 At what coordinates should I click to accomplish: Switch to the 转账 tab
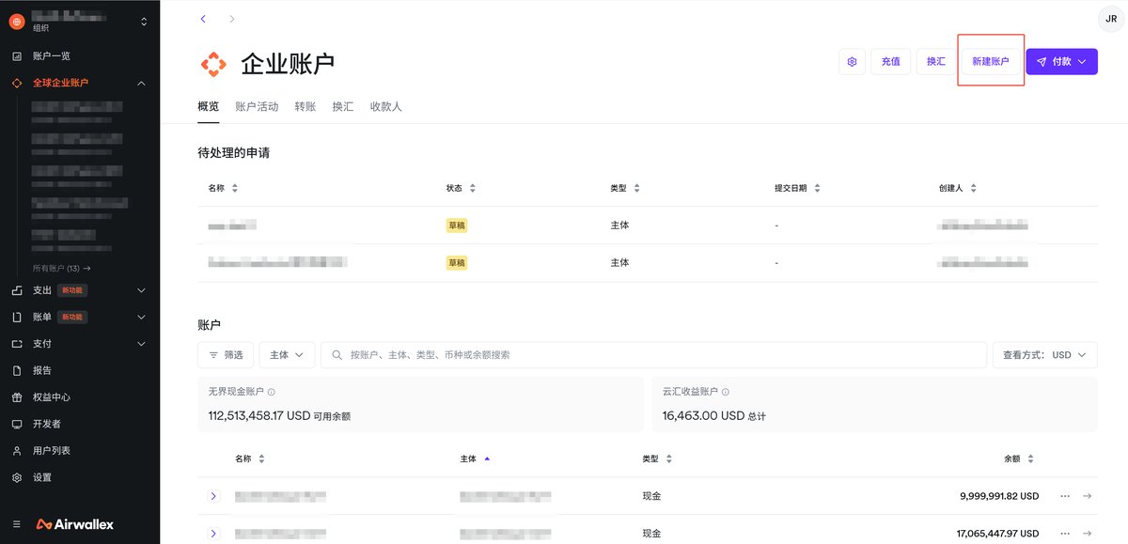coord(305,107)
